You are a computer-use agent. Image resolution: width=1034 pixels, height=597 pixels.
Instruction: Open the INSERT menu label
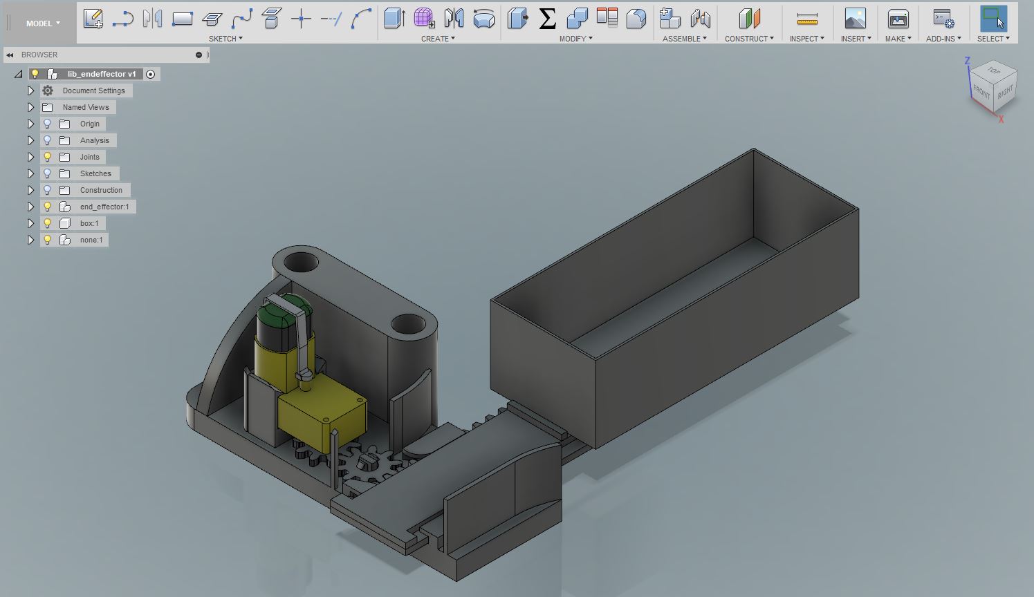click(856, 39)
